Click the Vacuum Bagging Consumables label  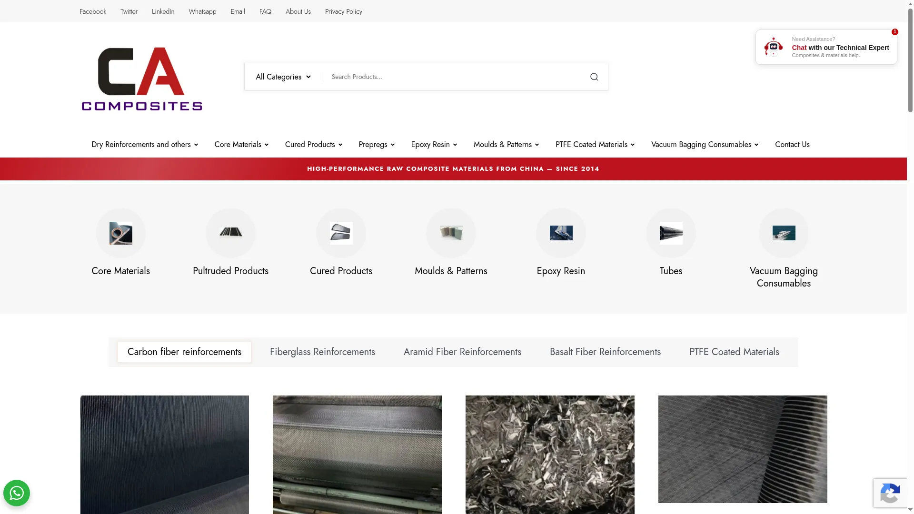784,277
